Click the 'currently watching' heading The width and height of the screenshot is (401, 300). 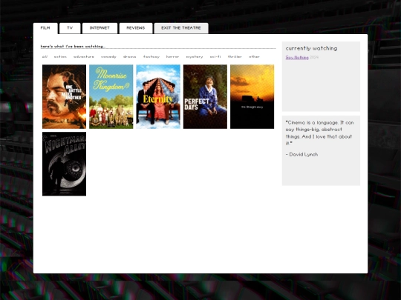point(311,48)
